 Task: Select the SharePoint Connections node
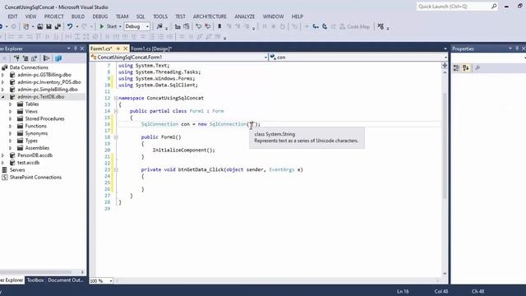tap(35, 178)
